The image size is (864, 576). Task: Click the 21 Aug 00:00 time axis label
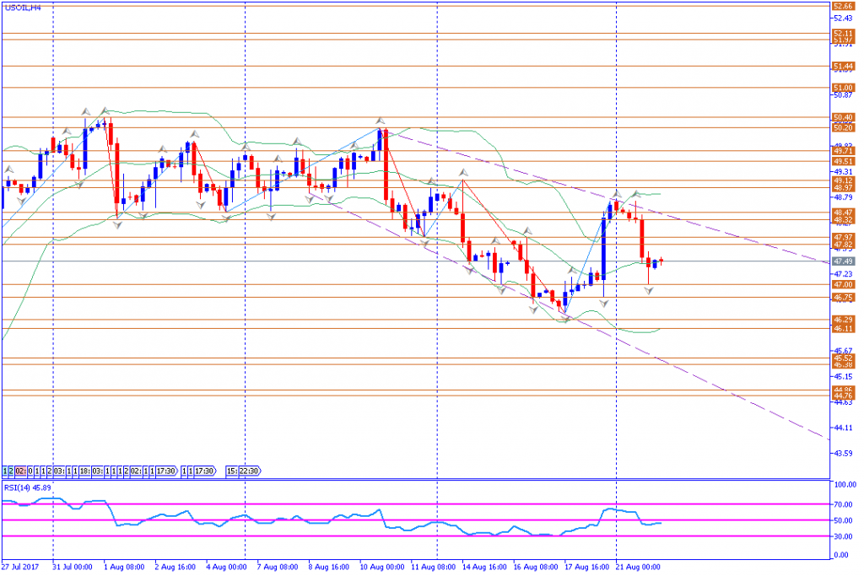click(x=638, y=567)
